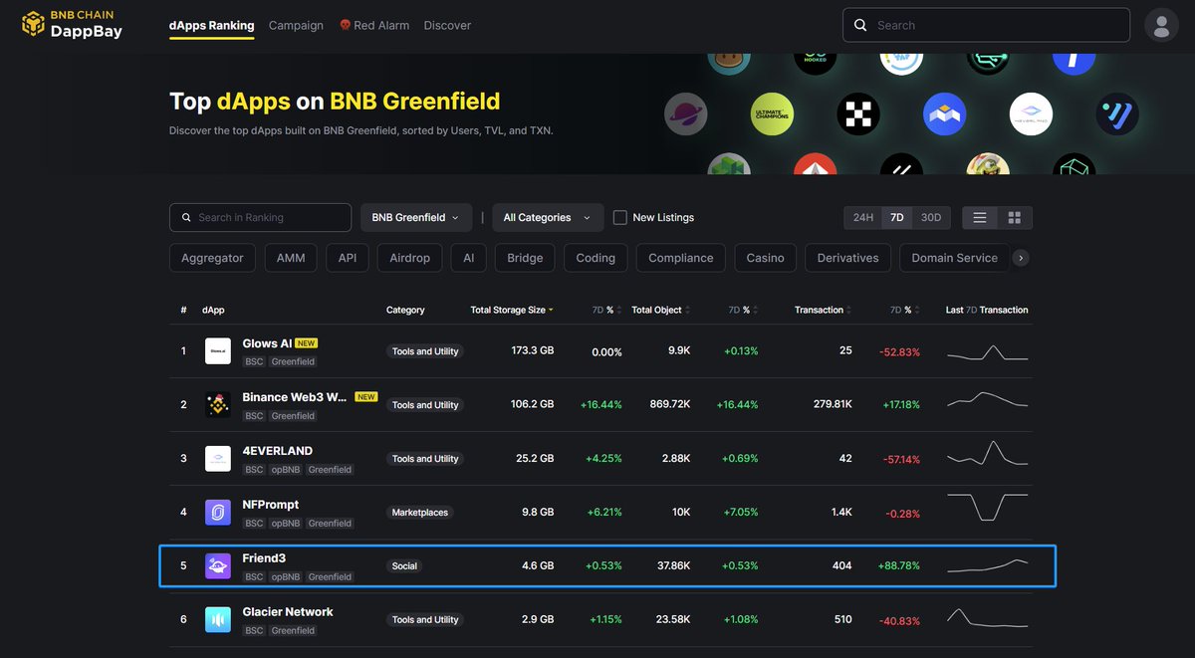The height and width of the screenshot is (658, 1195).
Task: Click the Greenfield tag on Glacier Network
Action: click(294, 631)
